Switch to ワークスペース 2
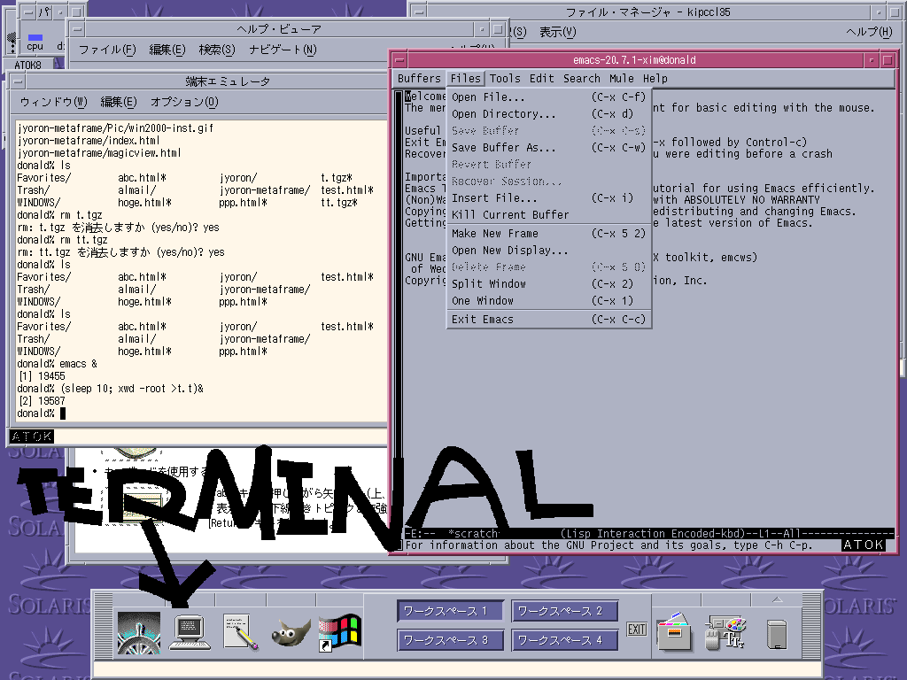The width and height of the screenshot is (907, 680). 564,611
